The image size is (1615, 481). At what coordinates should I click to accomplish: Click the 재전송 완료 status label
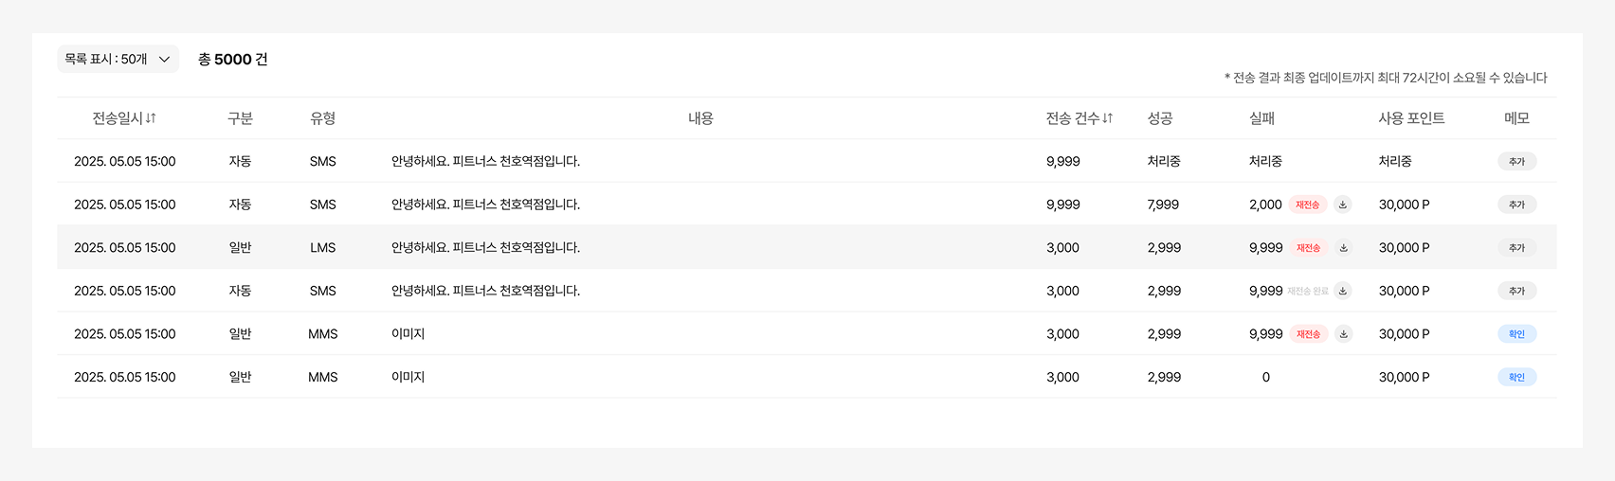point(1308,291)
